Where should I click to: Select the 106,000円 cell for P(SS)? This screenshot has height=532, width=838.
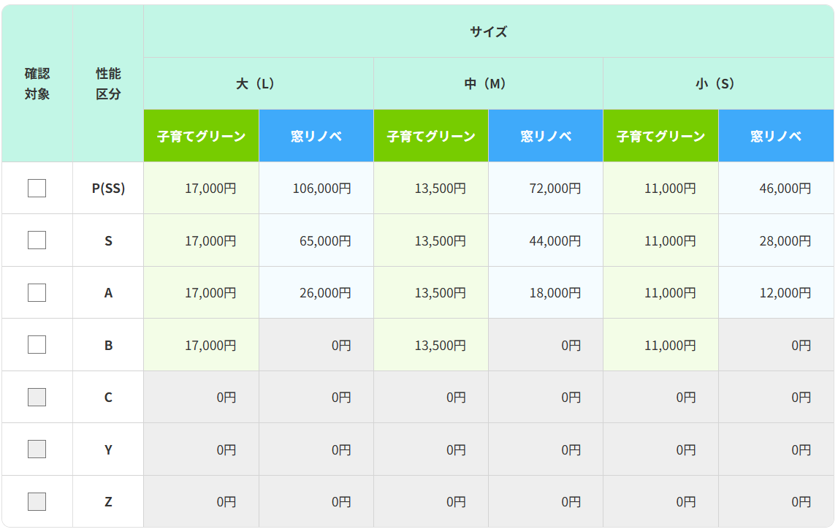[x=316, y=187]
